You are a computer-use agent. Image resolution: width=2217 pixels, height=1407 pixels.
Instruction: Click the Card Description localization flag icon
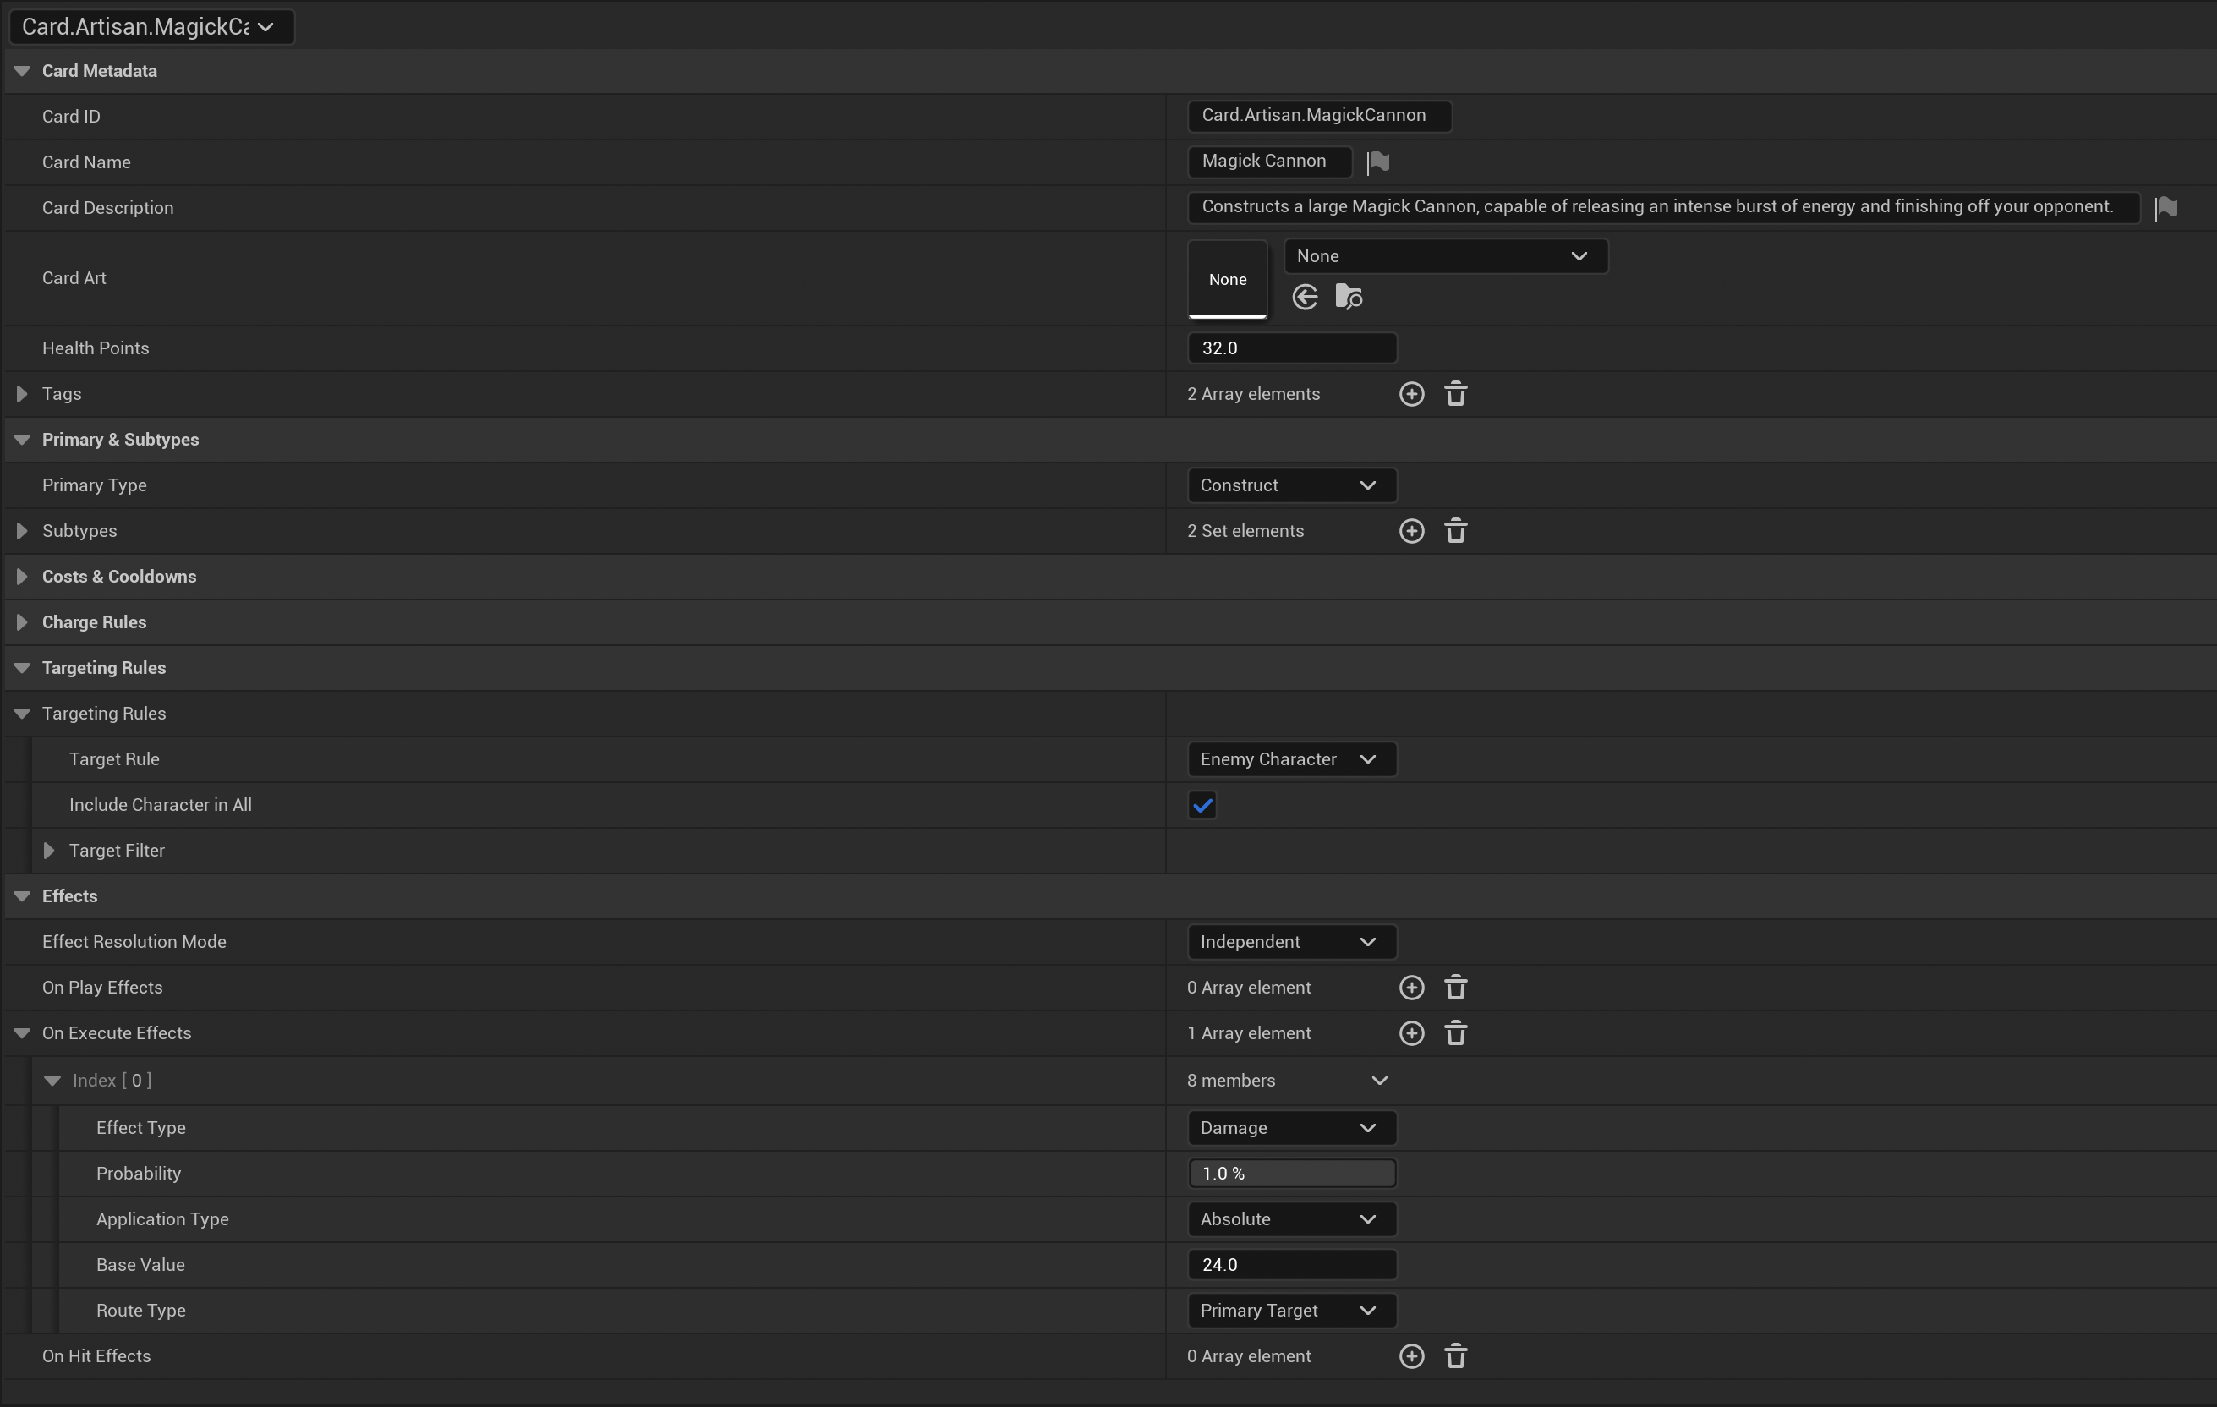coord(2165,208)
